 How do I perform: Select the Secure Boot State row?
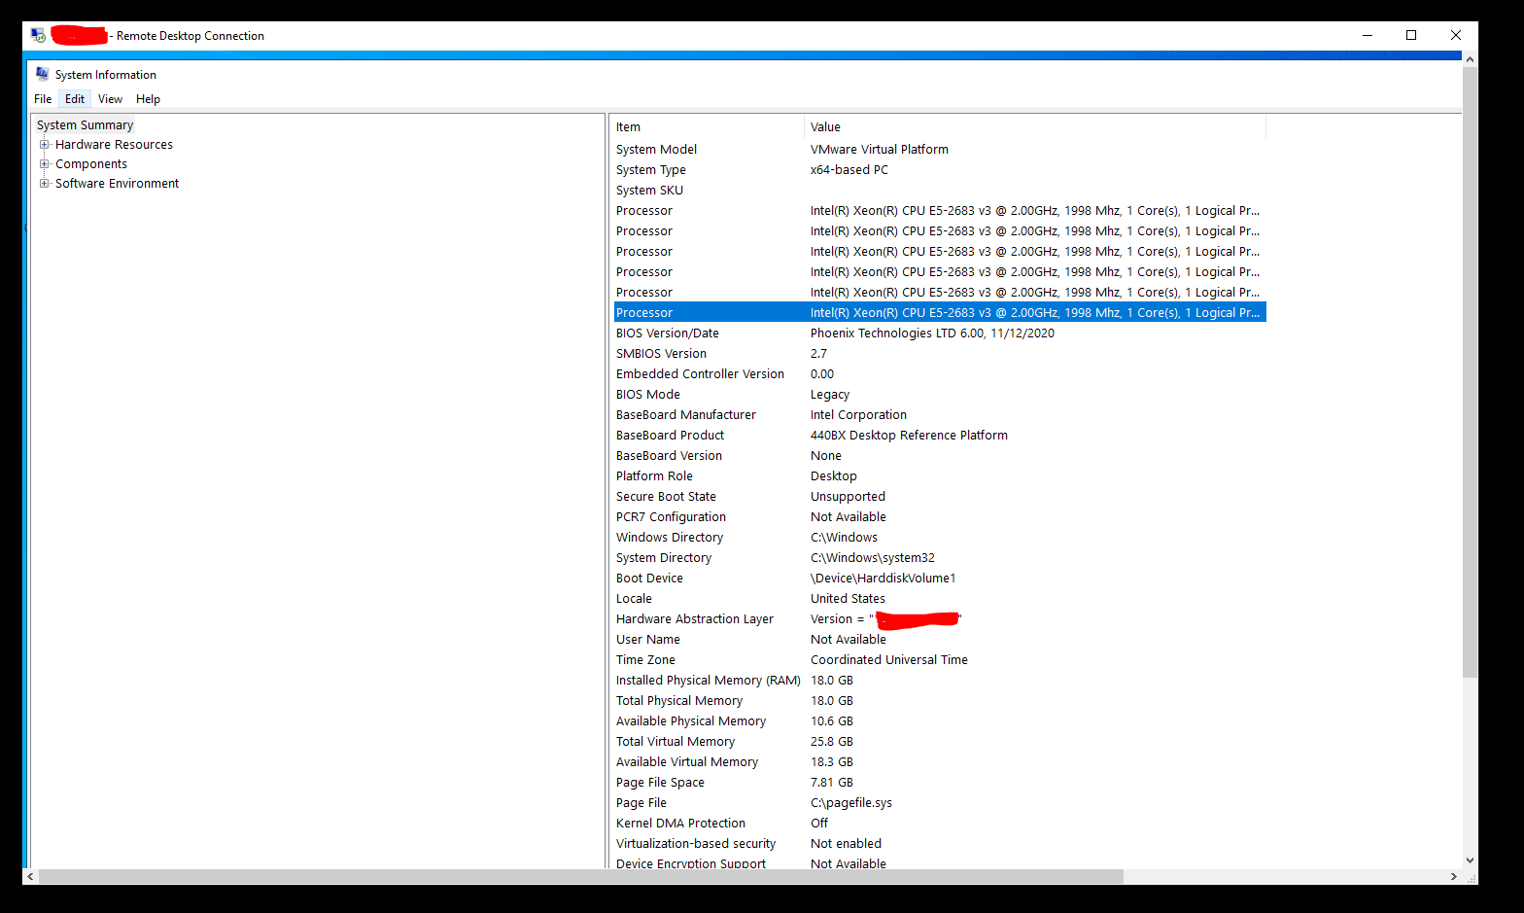coord(940,497)
